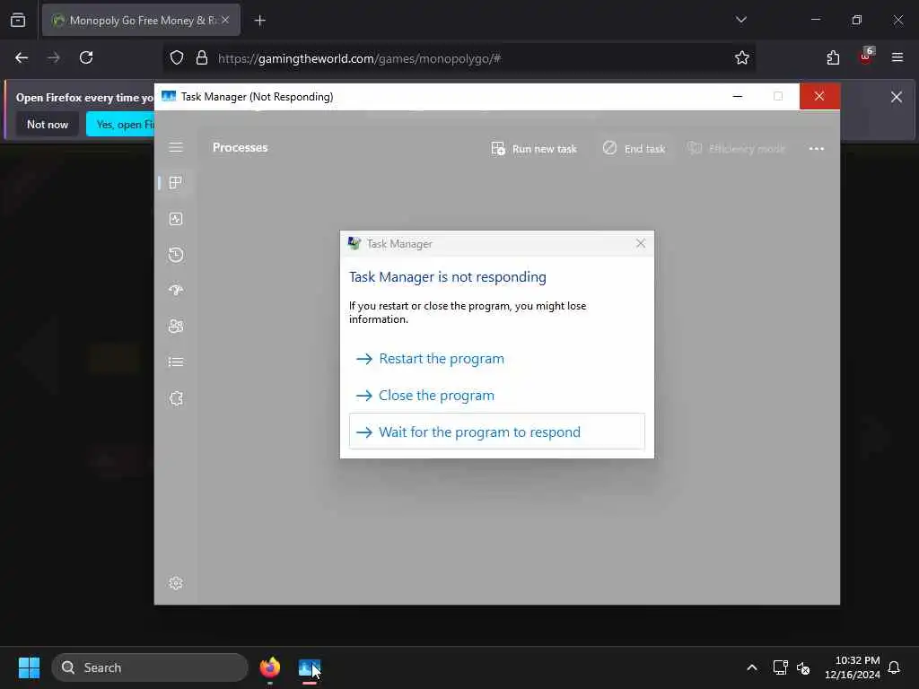Select the Monopoly Go Free Money tab
This screenshot has width=919, height=689.
(141, 21)
